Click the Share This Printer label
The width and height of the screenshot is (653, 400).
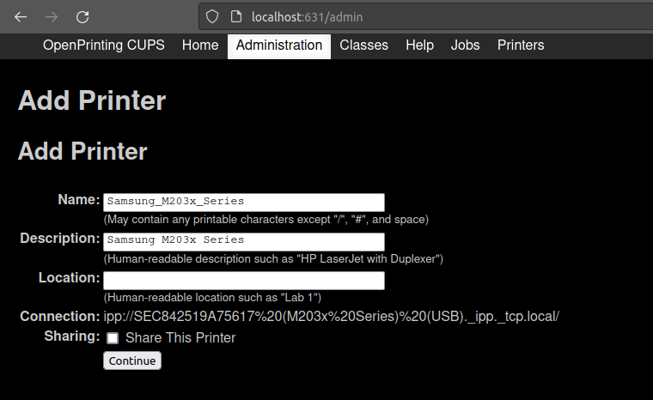[180, 337]
